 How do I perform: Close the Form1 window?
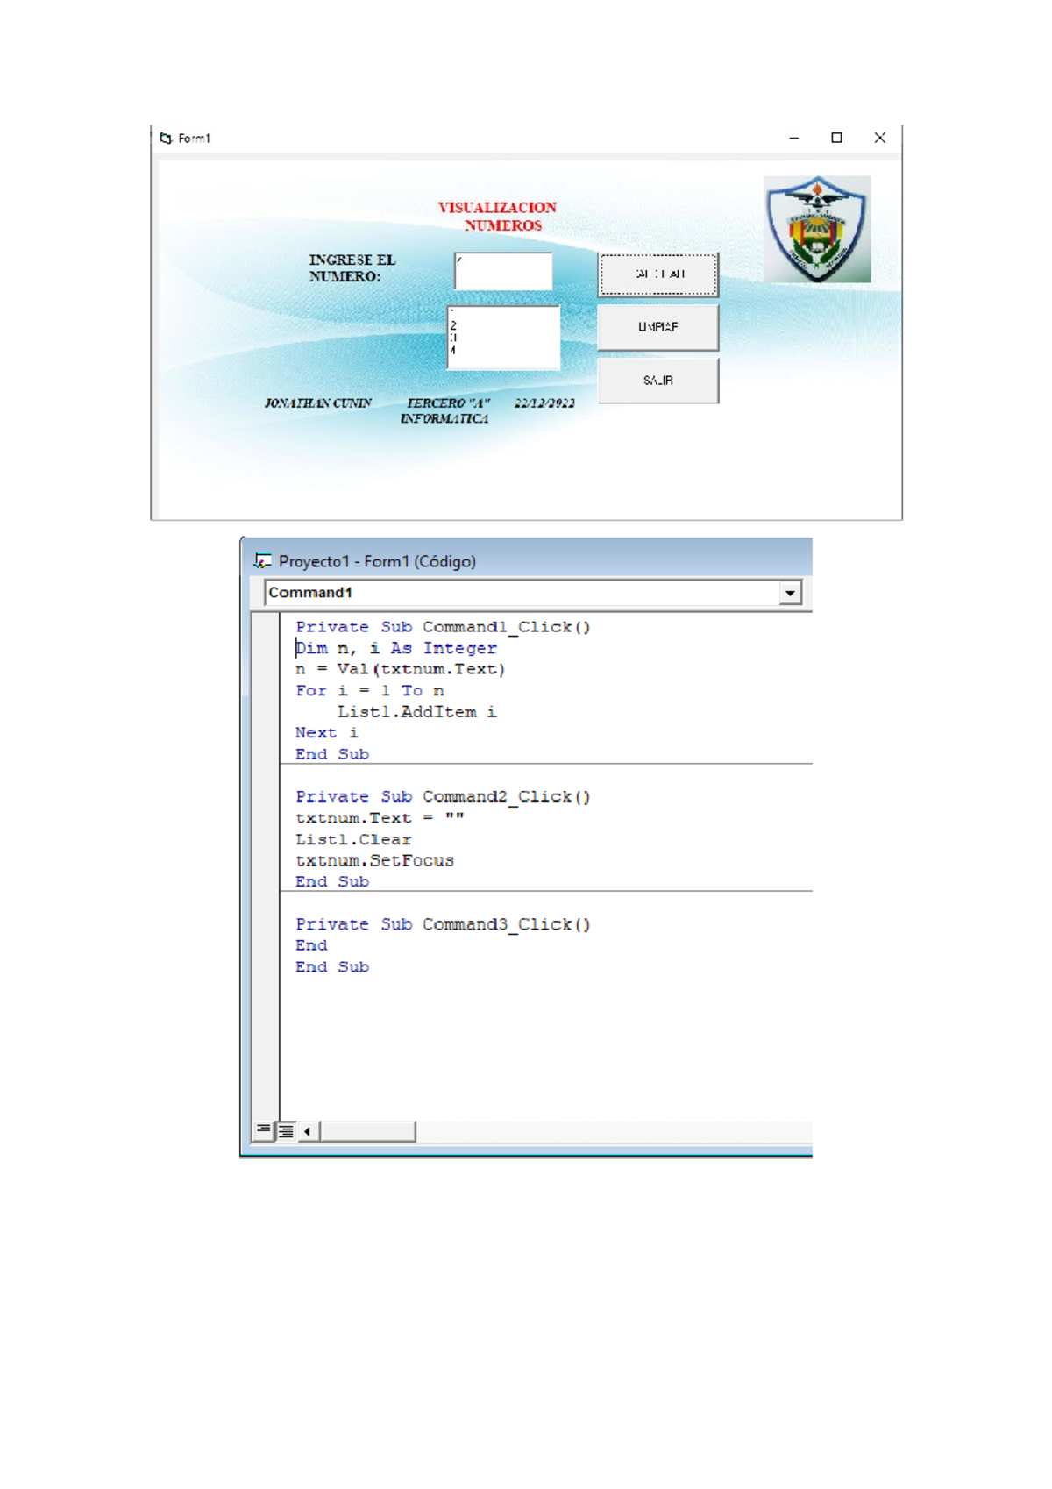pos(879,138)
